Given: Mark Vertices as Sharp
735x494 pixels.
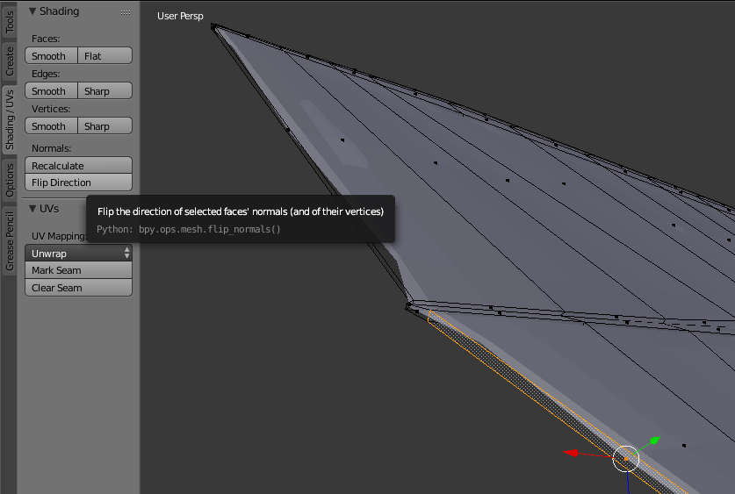Looking at the screenshot, I should [x=105, y=126].
